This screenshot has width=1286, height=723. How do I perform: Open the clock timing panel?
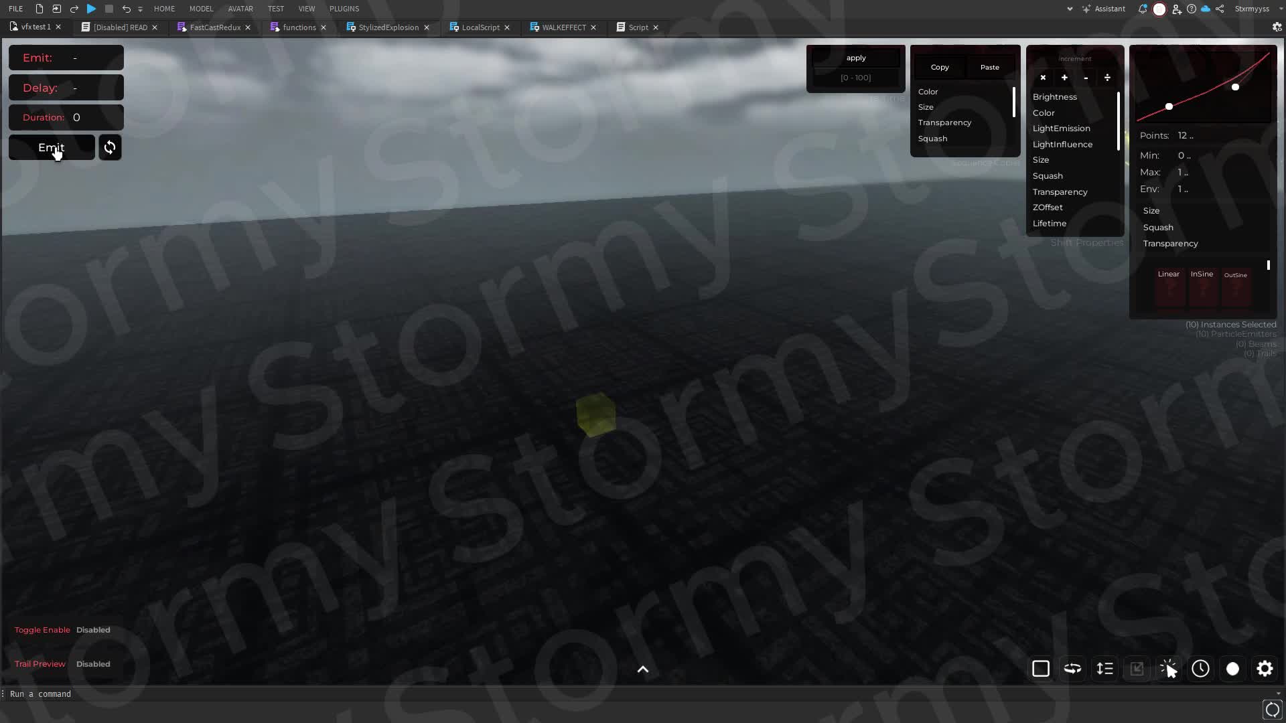(1200, 668)
